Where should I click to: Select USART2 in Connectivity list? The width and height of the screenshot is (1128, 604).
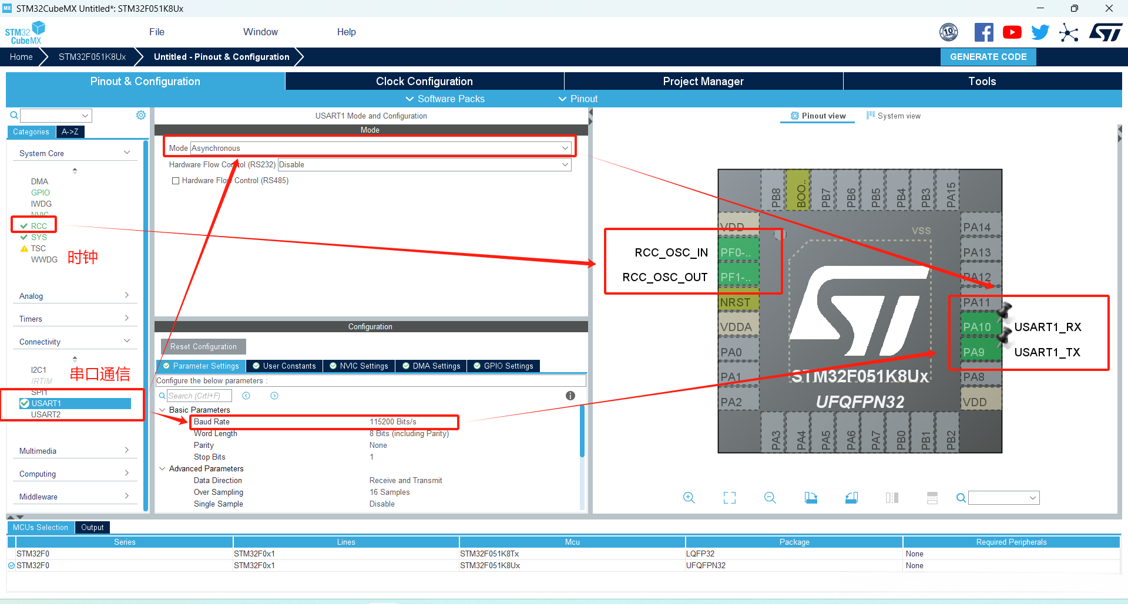46,414
